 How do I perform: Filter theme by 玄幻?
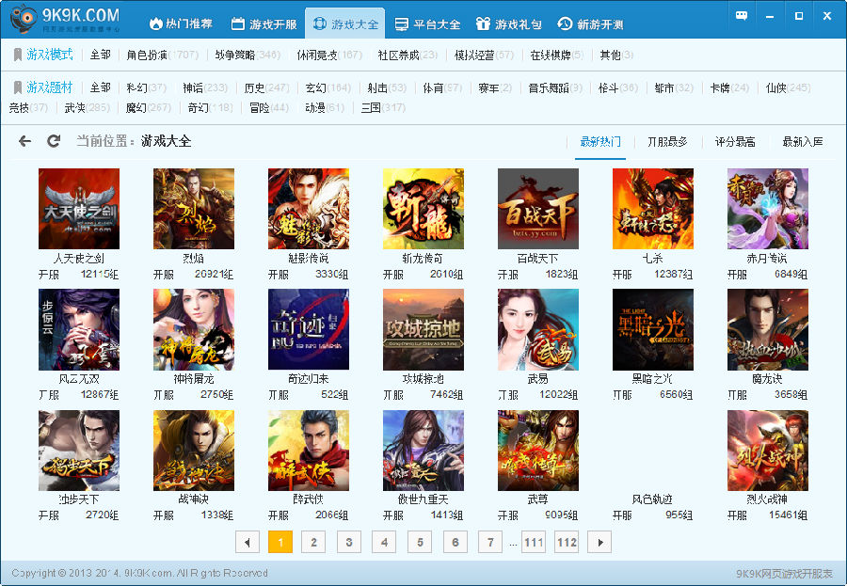click(328, 87)
